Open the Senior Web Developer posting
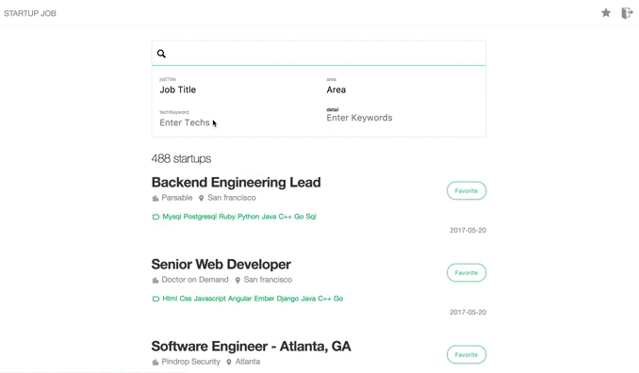The width and height of the screenshot is (639, 373). (221, 265)
